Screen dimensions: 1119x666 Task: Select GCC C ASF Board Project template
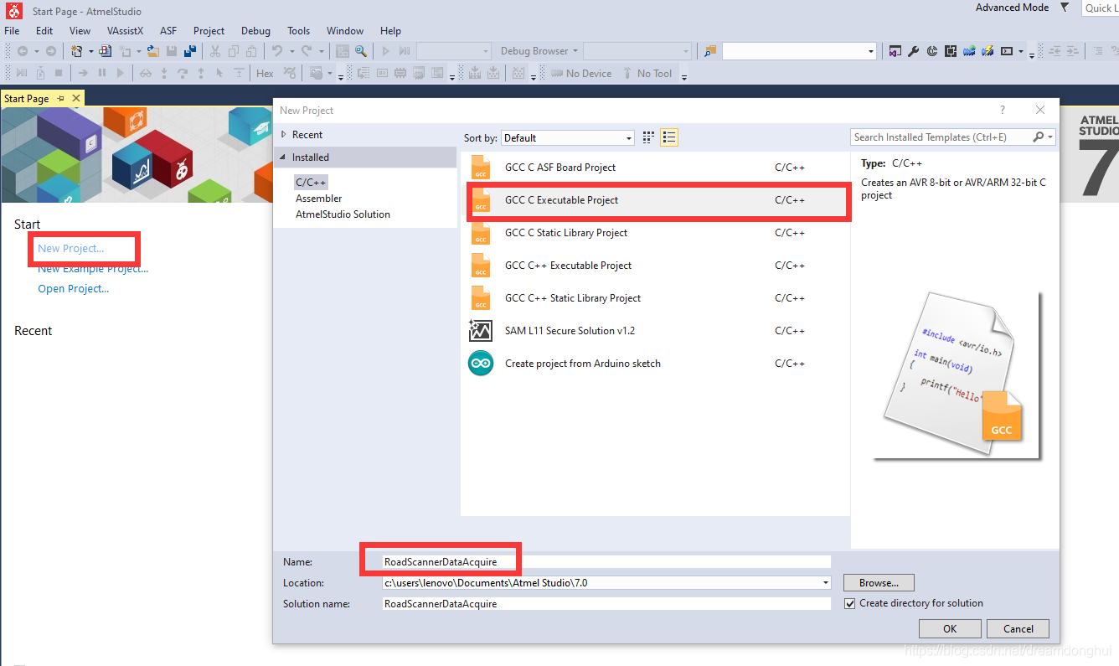pyautogui.click(x=656, y=168)
